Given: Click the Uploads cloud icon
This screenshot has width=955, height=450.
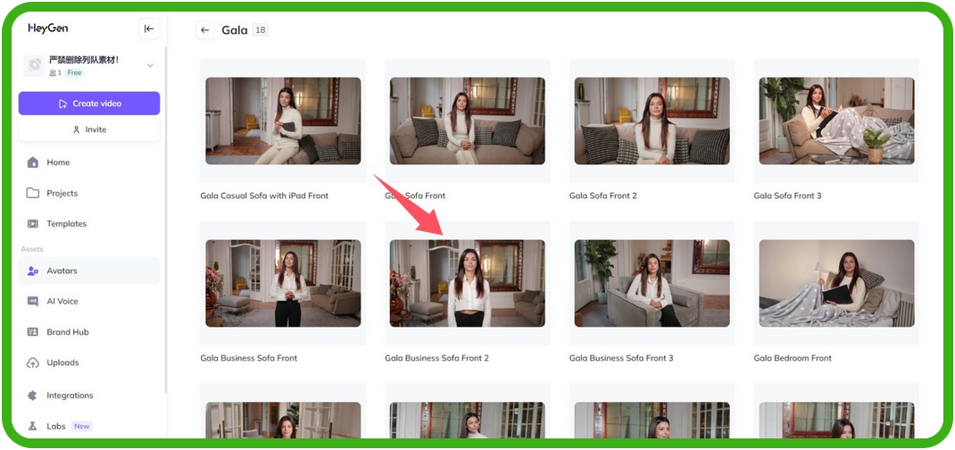Looking at the screenshot, I should [33, 362].
